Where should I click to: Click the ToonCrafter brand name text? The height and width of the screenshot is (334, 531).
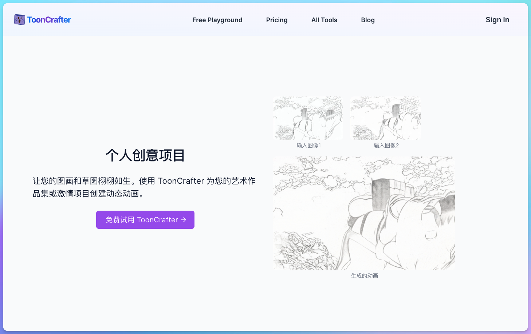point(49,20)
